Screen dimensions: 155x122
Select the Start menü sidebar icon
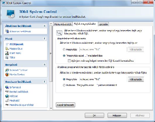click(x=7, y=53)
